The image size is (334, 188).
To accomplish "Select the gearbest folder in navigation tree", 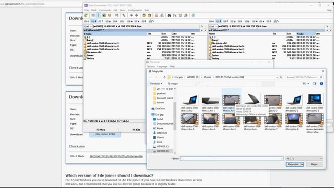I will [x=161, y=93].
